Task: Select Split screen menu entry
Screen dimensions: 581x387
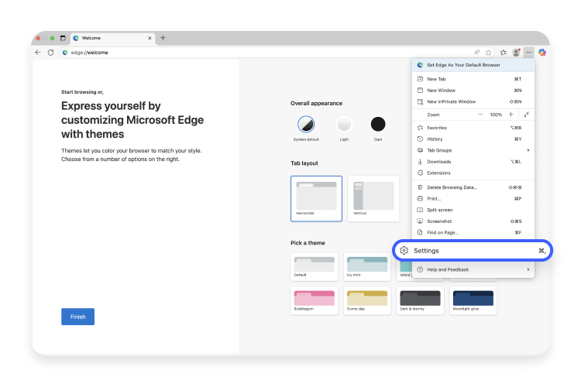Action: (473, 210)
